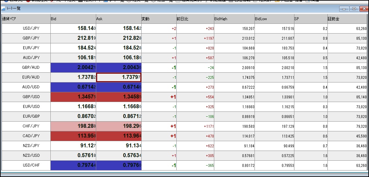
Task: Click the 証拠金 column header
Action: (347, 19)
